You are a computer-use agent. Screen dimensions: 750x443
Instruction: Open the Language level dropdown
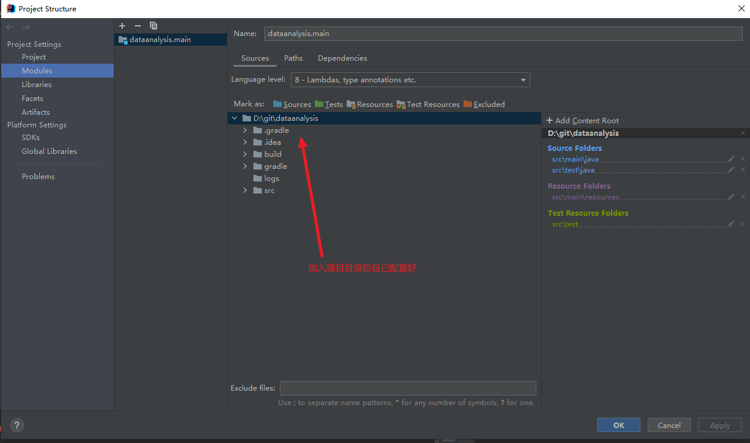pos(410,79)
